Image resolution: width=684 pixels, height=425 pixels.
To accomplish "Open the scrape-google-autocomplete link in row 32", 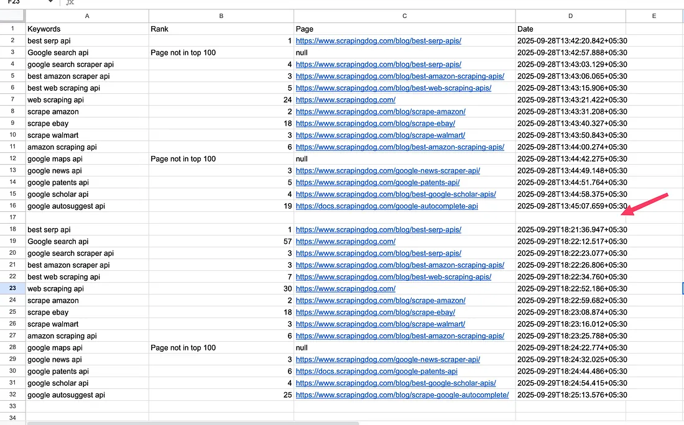I will pyautogui.click(x=402, y=395).
